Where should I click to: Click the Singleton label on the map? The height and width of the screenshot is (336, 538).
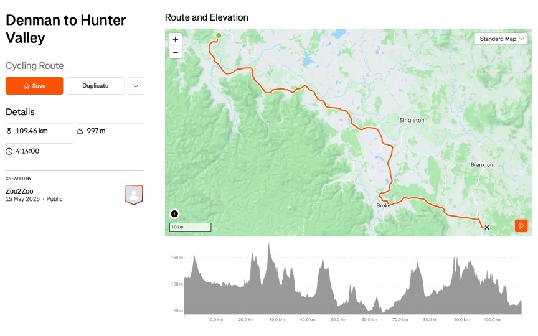[412, 120]
